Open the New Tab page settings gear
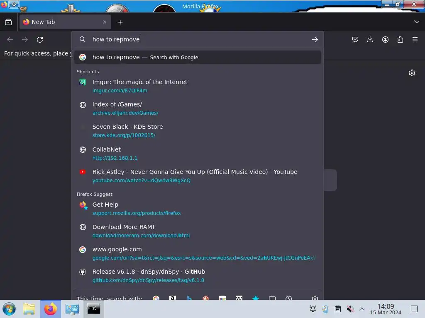425x318 pixels. click(x=412, y=73)
